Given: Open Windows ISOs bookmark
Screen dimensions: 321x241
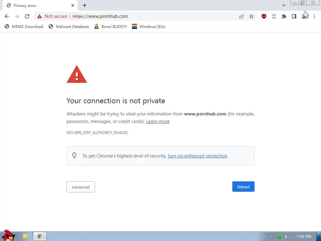Looking at the screenshot, I should (149, 26).
